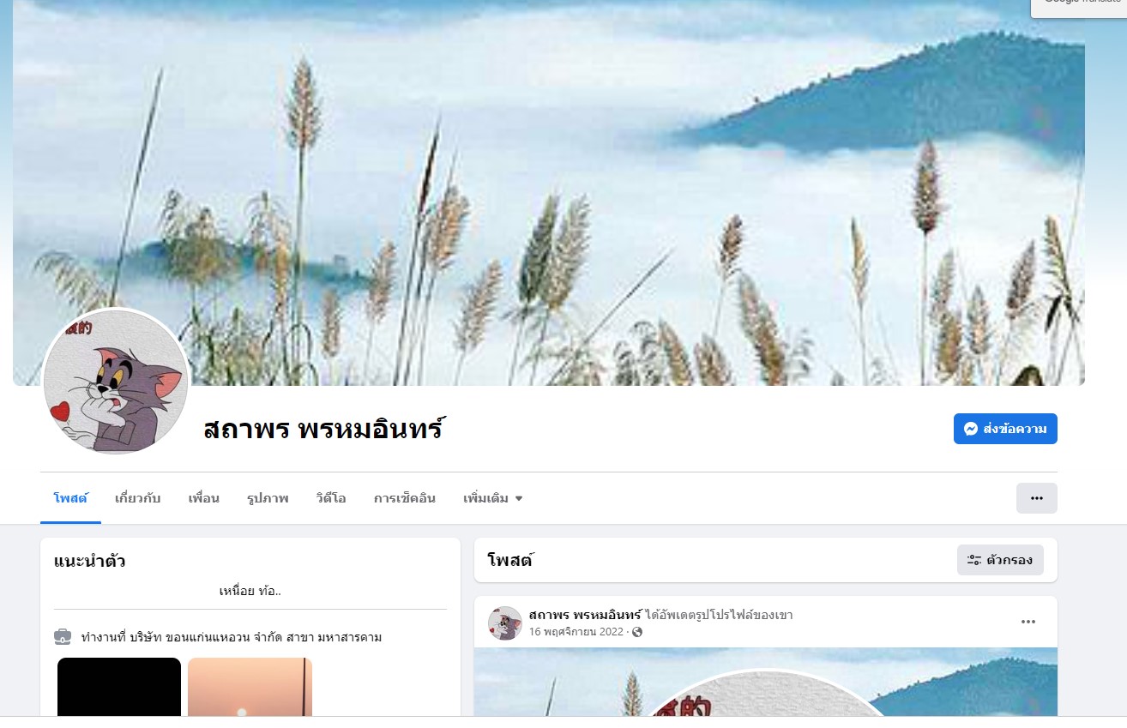Switch to the เกี่ยวกับ tab
The image size is (1127, 728).
138,498
